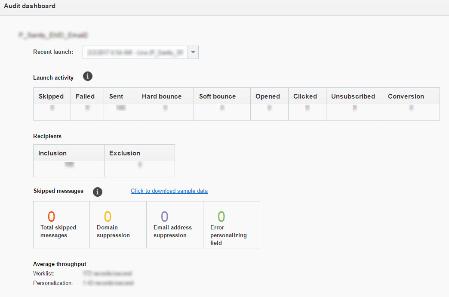Select the Clicked column header

[305, 96]
